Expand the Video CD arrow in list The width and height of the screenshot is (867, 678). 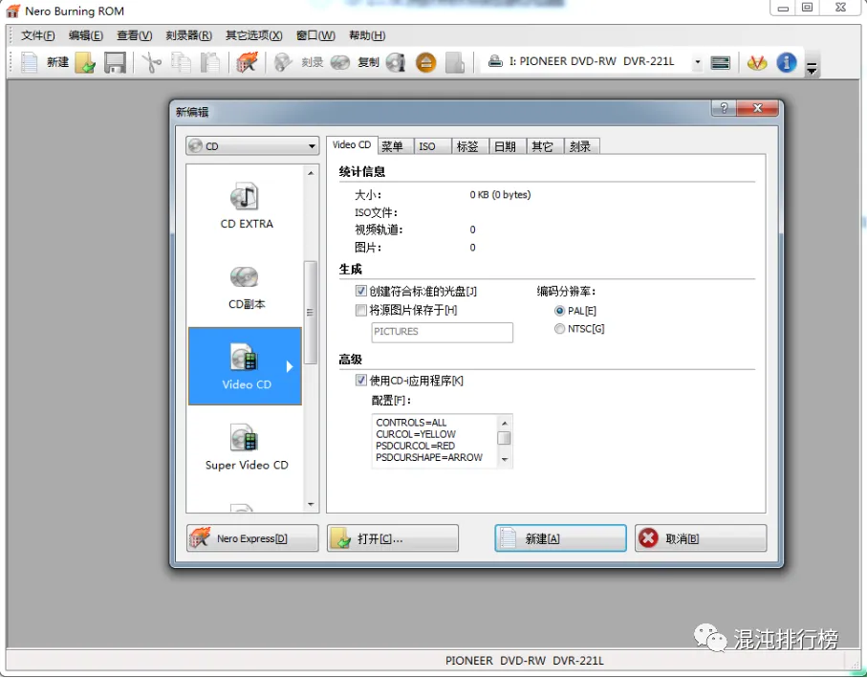pos(290,366)
